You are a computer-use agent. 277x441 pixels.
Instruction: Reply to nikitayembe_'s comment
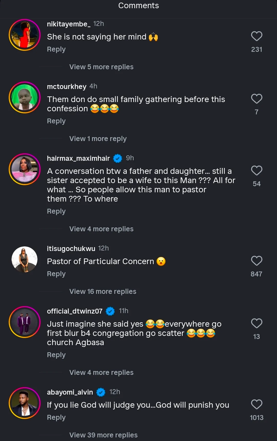click(56, 49)
